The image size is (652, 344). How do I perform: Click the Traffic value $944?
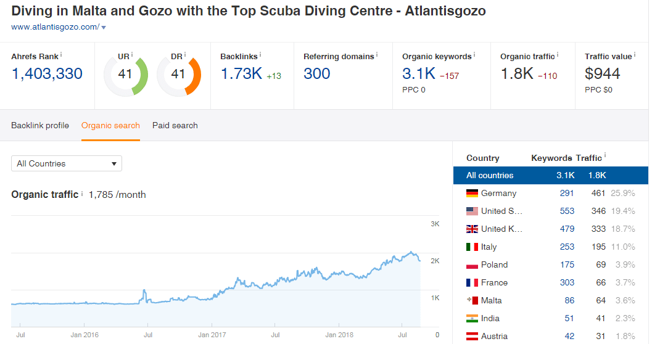tap(603, 73)
